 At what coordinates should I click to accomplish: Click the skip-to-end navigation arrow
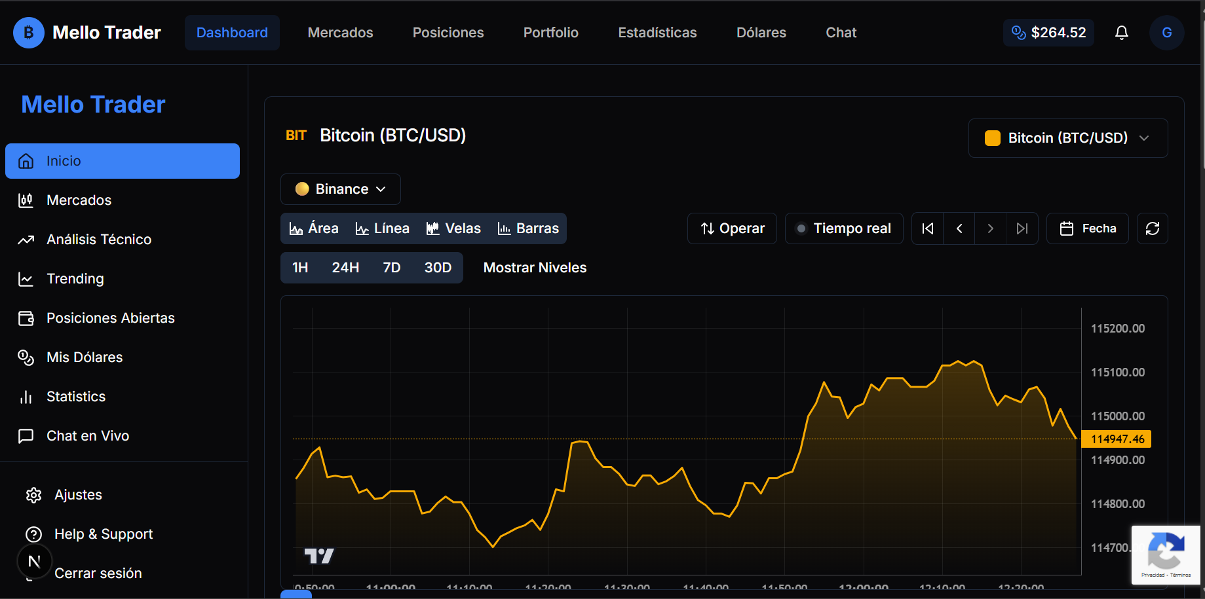(1022, 228)
